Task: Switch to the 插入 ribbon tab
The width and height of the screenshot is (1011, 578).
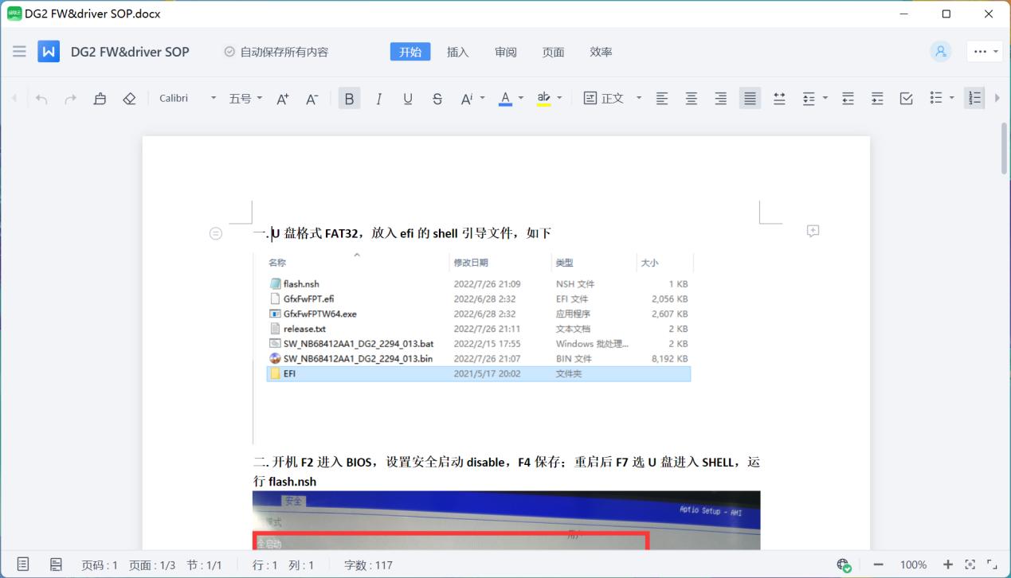Action: [457, 52]
